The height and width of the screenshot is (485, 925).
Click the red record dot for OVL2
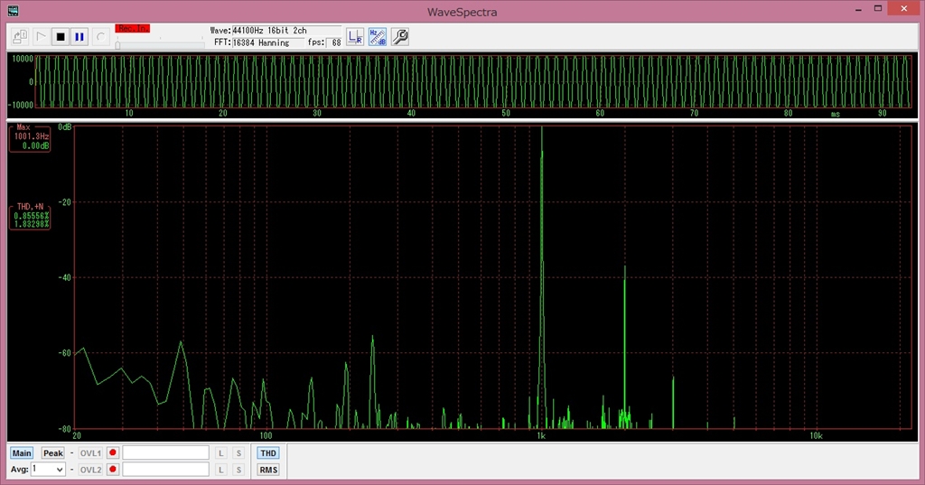pyautogui.click(x=113, y=470)
